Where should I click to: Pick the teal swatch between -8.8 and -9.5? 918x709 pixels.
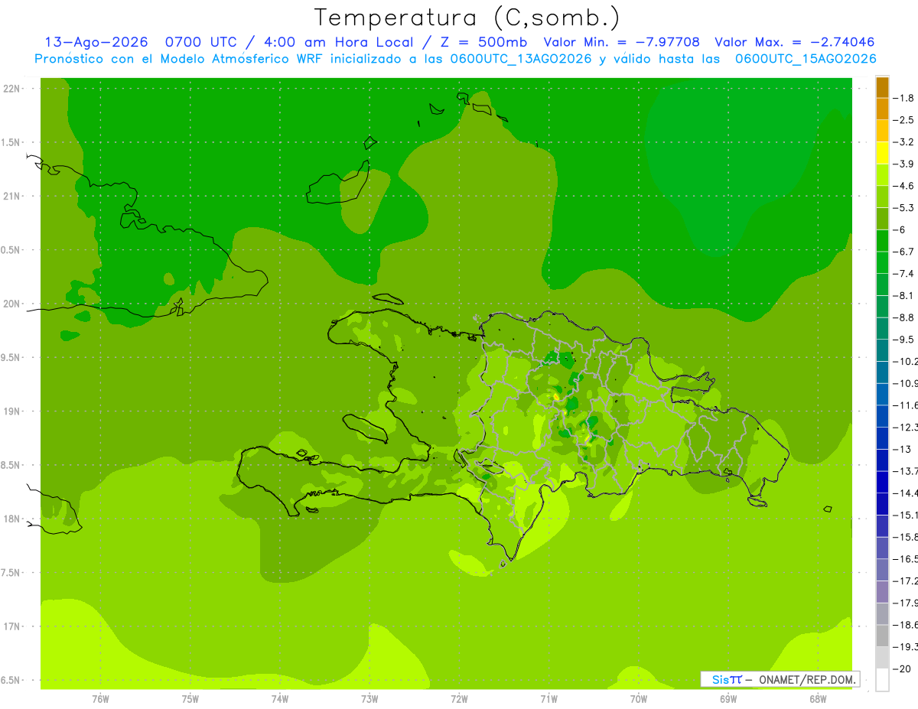[882, 328]
